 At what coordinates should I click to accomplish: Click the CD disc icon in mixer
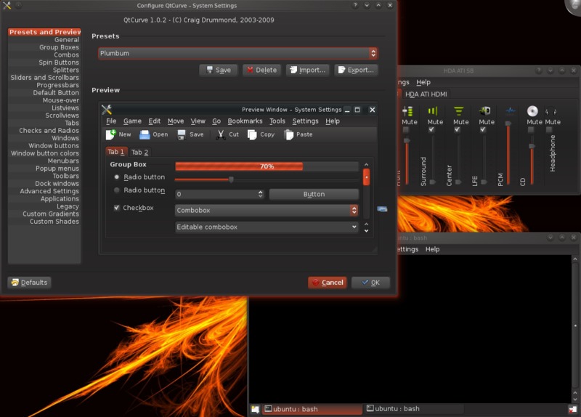[x=532, y=111]
